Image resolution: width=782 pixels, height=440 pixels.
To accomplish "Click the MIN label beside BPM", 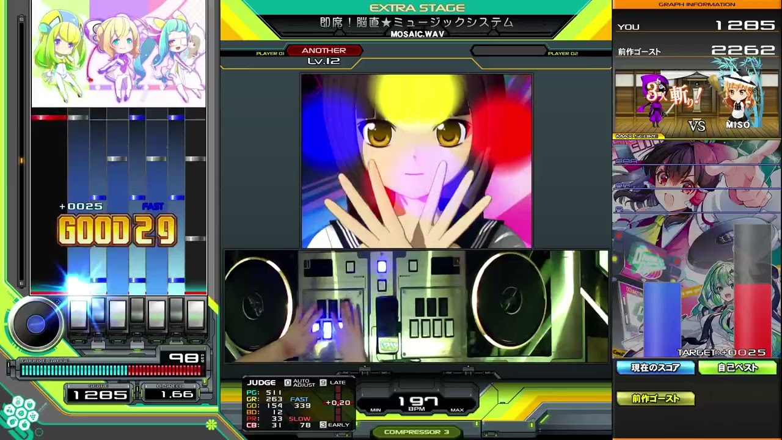I will tap(376, 410).
